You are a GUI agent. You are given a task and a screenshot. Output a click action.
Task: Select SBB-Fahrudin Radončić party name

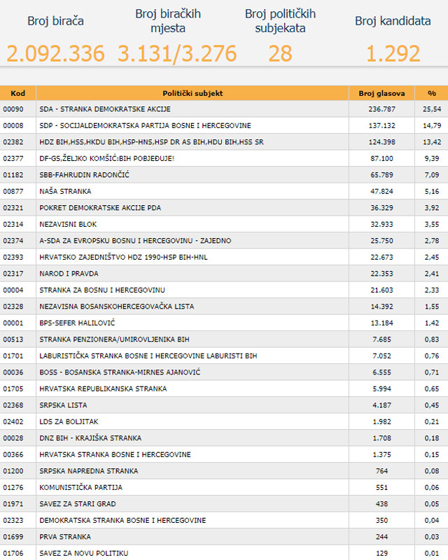pos(84,174)
